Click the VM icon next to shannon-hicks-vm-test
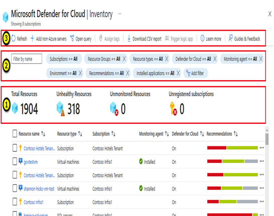The height and width of the screenshot is (216, 274). pos(21,188)
